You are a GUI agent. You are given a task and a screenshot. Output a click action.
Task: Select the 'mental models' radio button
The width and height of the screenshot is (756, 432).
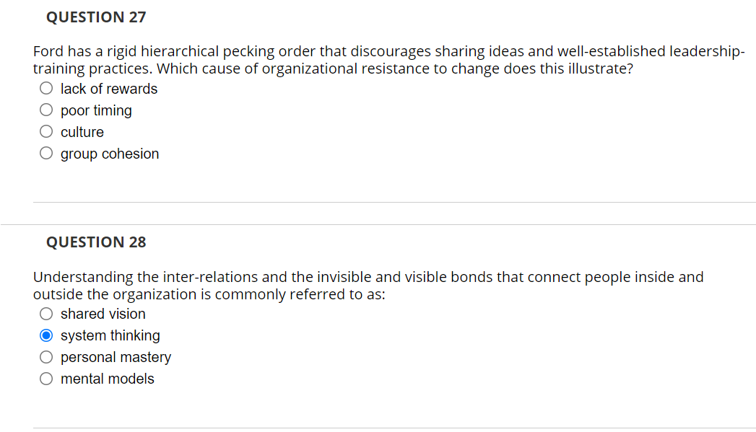point(46,378)
